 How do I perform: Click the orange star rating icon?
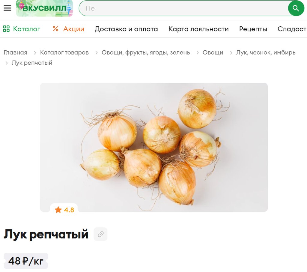click(58, 210)
